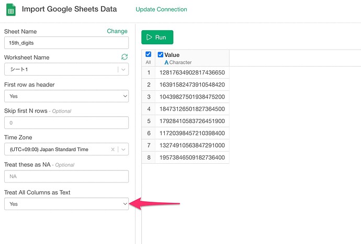
Task: Select cell 12817634902817436650
Action: coord(192,72)
